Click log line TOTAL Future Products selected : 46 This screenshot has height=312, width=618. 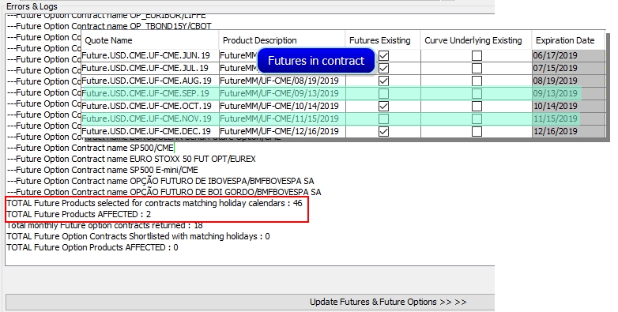point(155,203)
